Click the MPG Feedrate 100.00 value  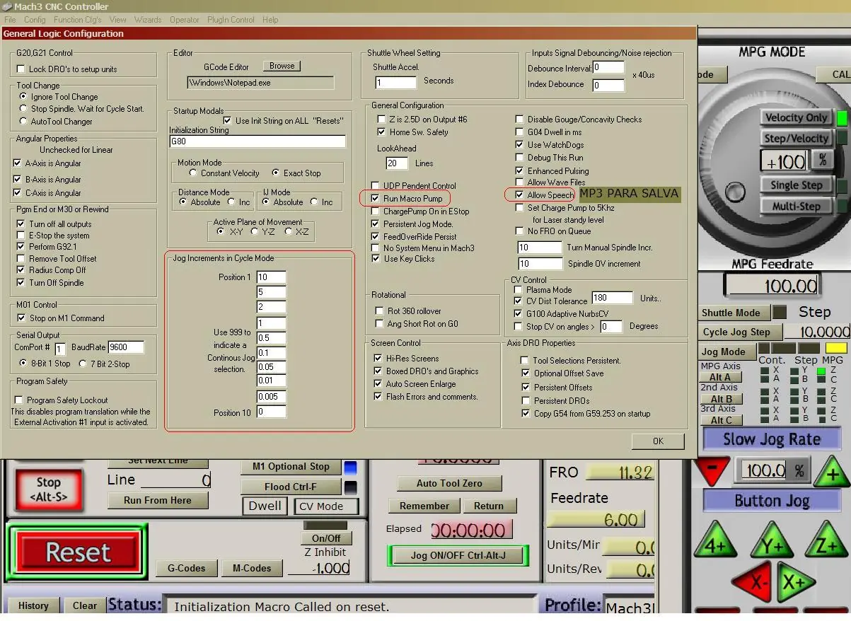click(x=772, y=286)
